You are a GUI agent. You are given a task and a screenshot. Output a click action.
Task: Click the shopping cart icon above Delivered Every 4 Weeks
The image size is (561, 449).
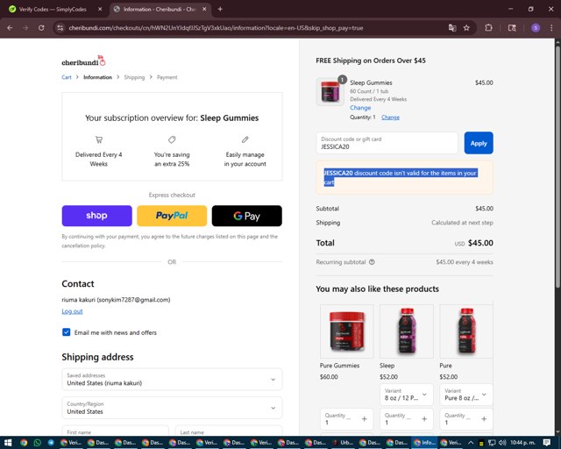(99, 139)
